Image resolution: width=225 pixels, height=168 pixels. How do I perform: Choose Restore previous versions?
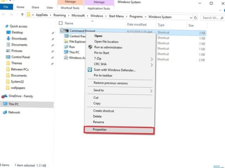click(110, 83)
